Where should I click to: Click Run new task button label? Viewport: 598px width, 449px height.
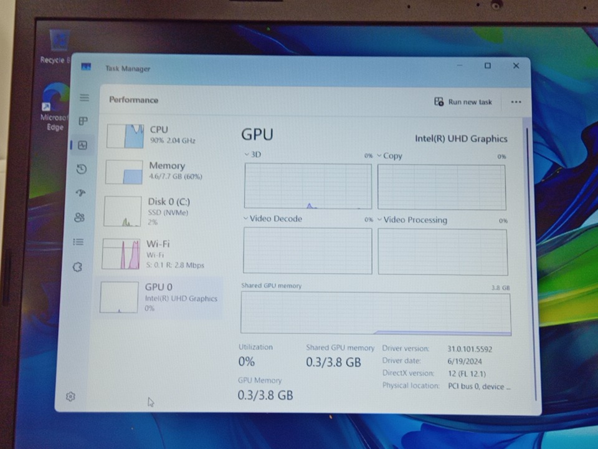click(x=470, y=102)
